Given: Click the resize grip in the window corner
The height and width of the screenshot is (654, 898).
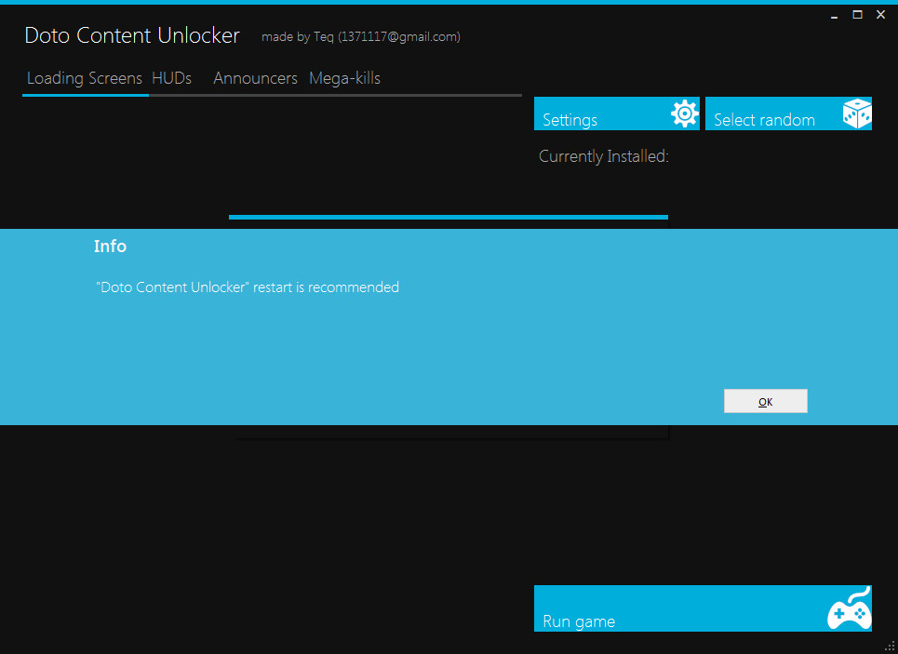Looking at the screenshot, I should [890, 646].
